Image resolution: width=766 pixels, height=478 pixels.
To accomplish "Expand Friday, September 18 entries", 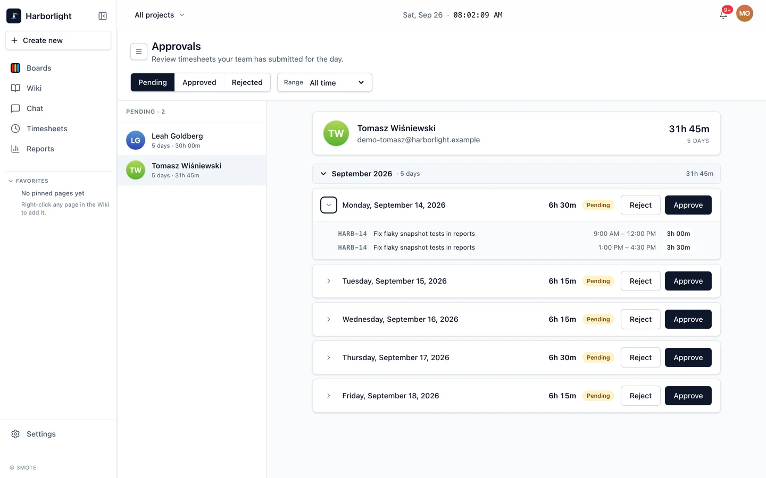I will click(x=329, y=396).
